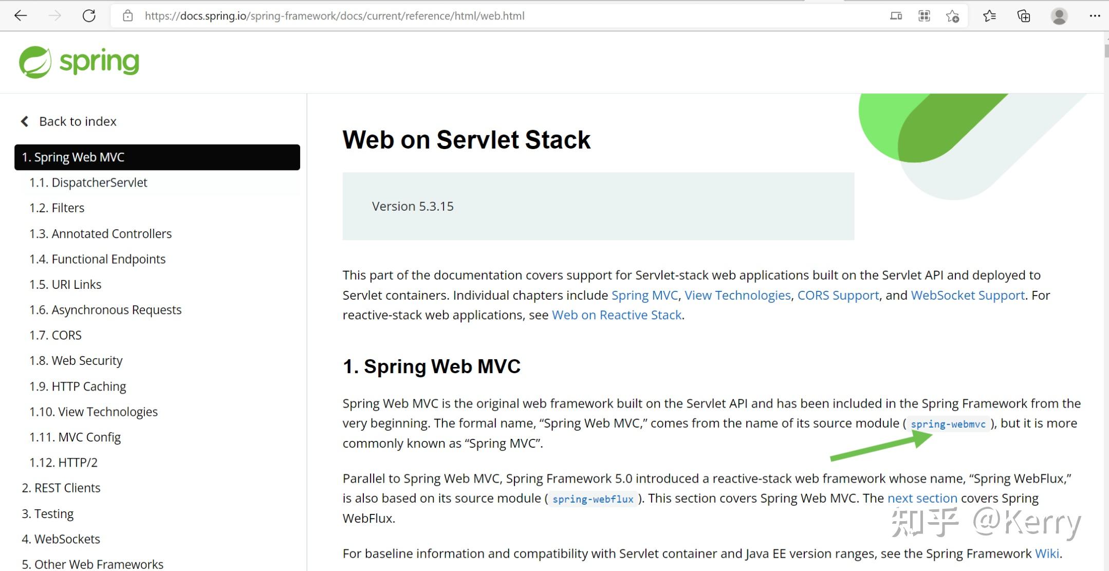Open the 2. REST Clients section
The image size is (1109, 571).
click(61, 487)
